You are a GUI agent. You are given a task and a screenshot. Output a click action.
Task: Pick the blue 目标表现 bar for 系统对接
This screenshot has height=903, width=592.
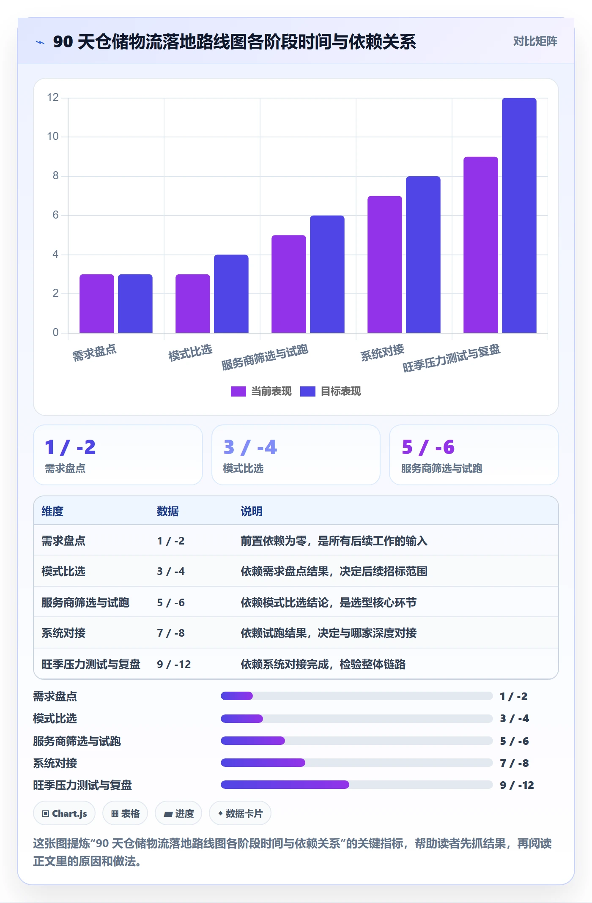423,254
